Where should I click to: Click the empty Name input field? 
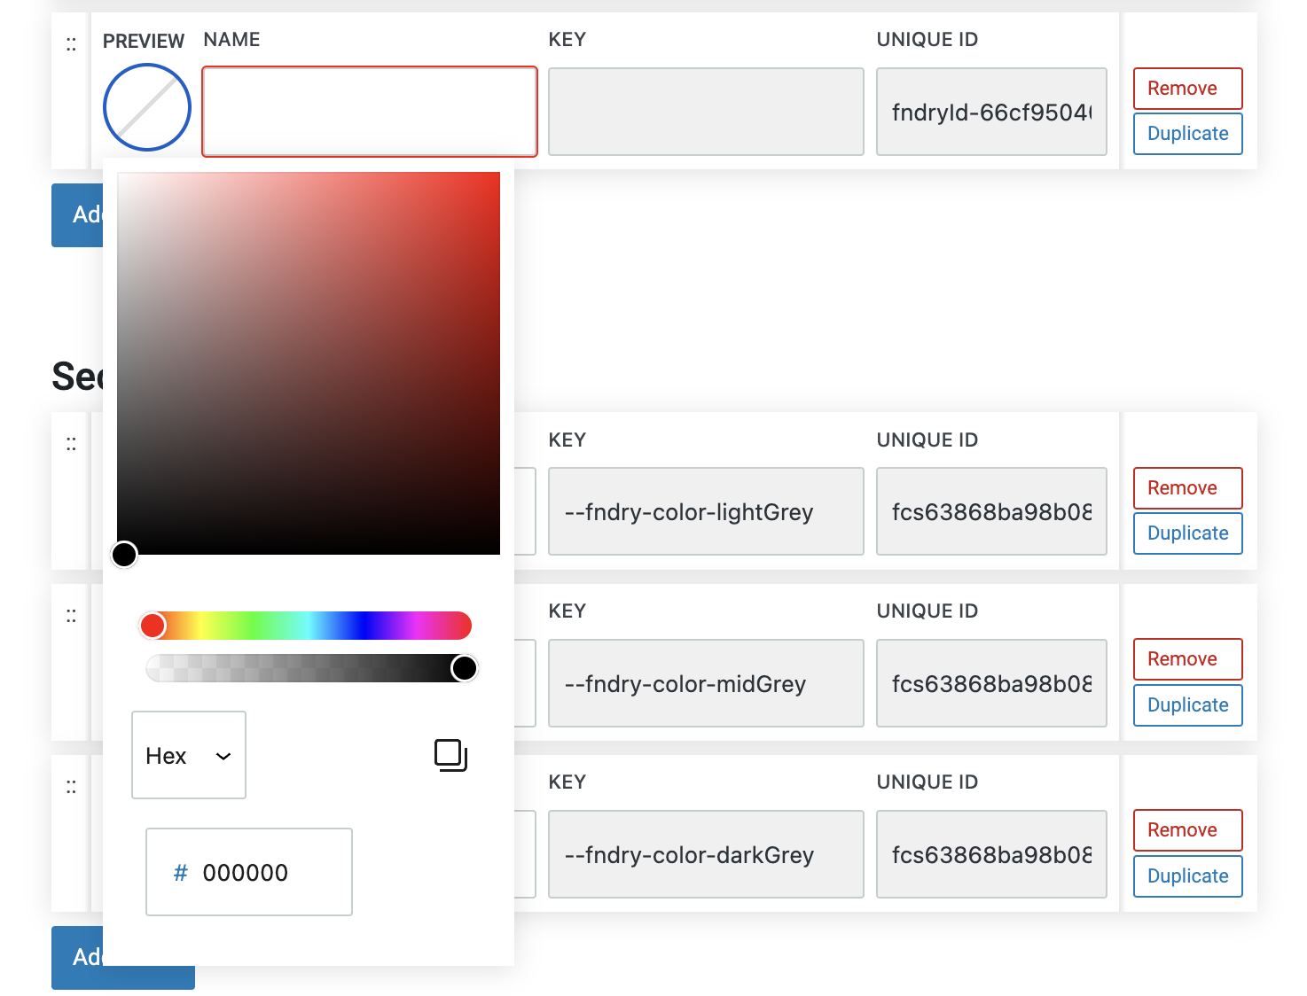(x=370, y=112)
